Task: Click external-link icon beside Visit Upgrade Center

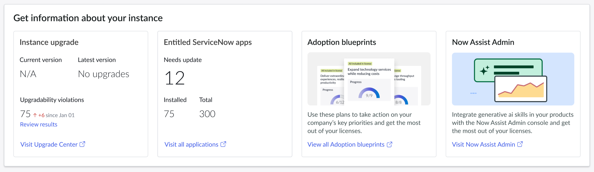Action: pyautogui.click(x=82, y=144)
